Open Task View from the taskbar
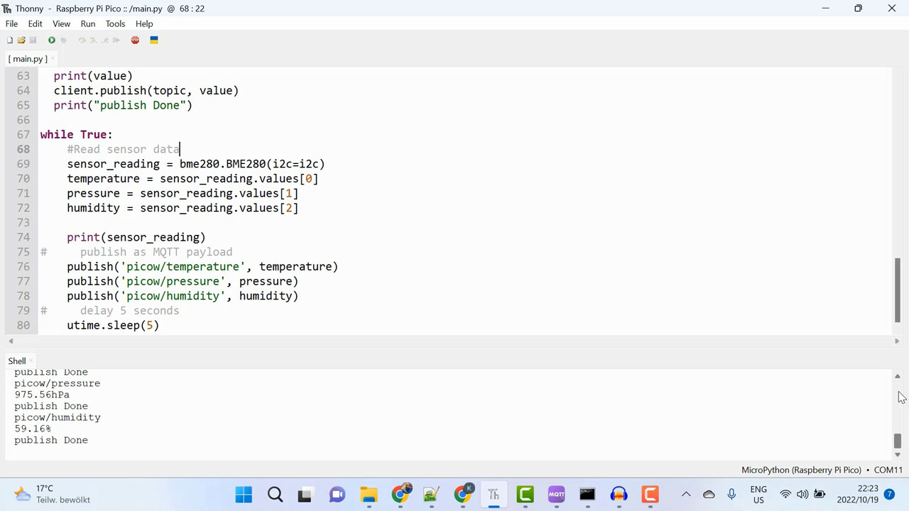Image resolution: width=909 pixels, height=511 pixels. click(305, 494)
